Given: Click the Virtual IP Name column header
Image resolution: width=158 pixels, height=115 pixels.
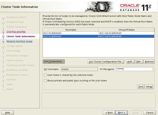Looking at the screenshot, I should click(126, 30).
